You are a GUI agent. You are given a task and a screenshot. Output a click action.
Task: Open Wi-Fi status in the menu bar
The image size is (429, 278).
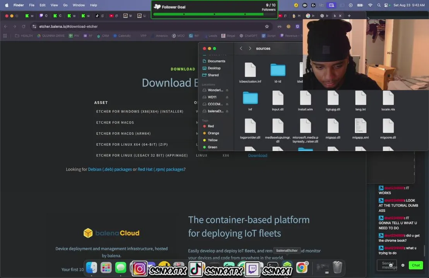[370, 5]
